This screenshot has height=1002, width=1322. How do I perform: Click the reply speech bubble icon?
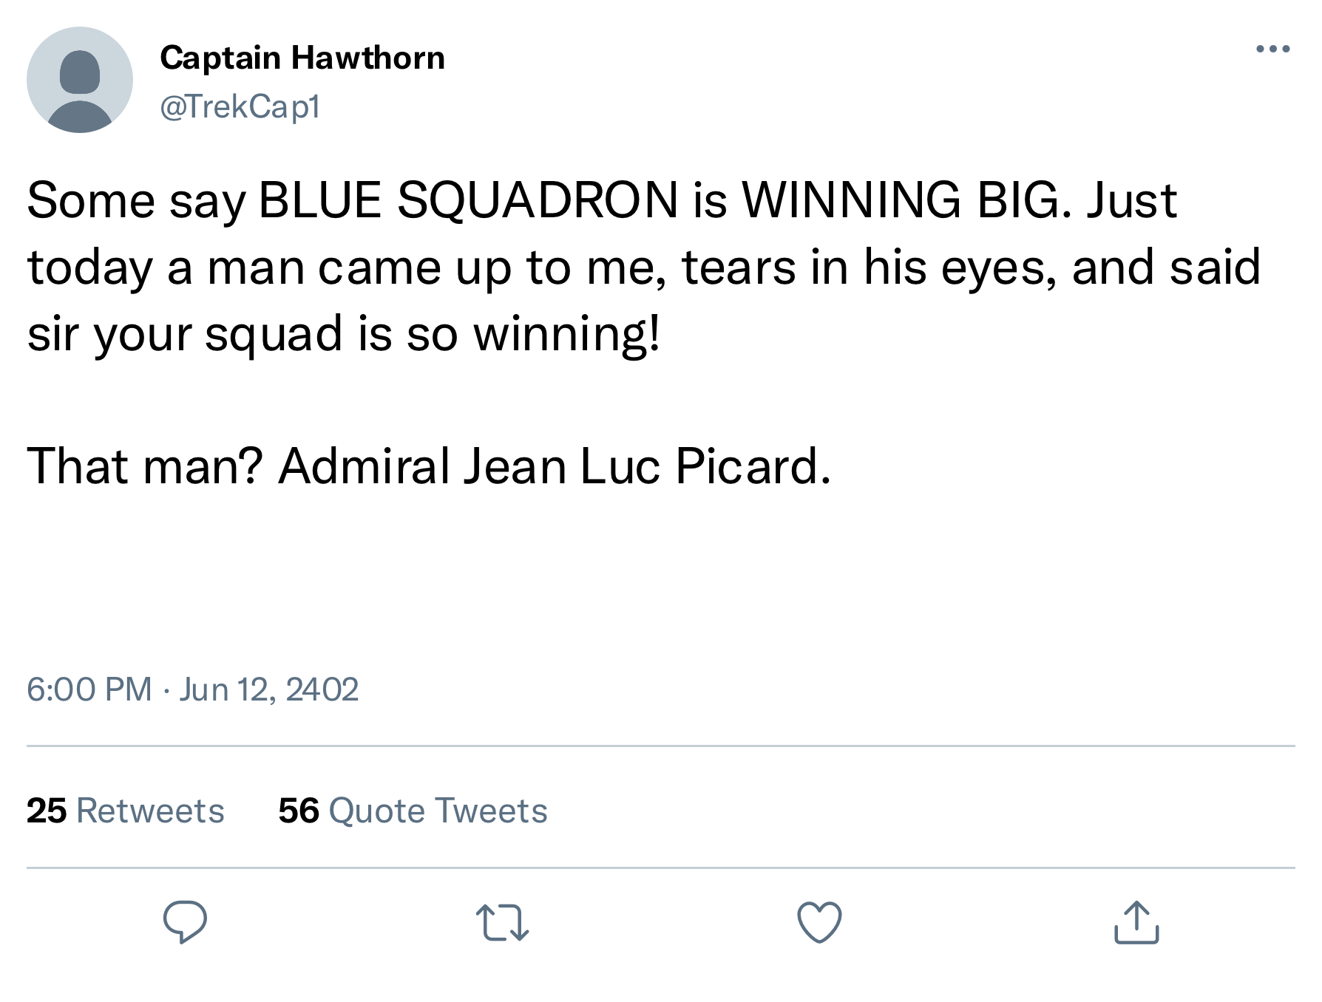[x=185, y=921]
